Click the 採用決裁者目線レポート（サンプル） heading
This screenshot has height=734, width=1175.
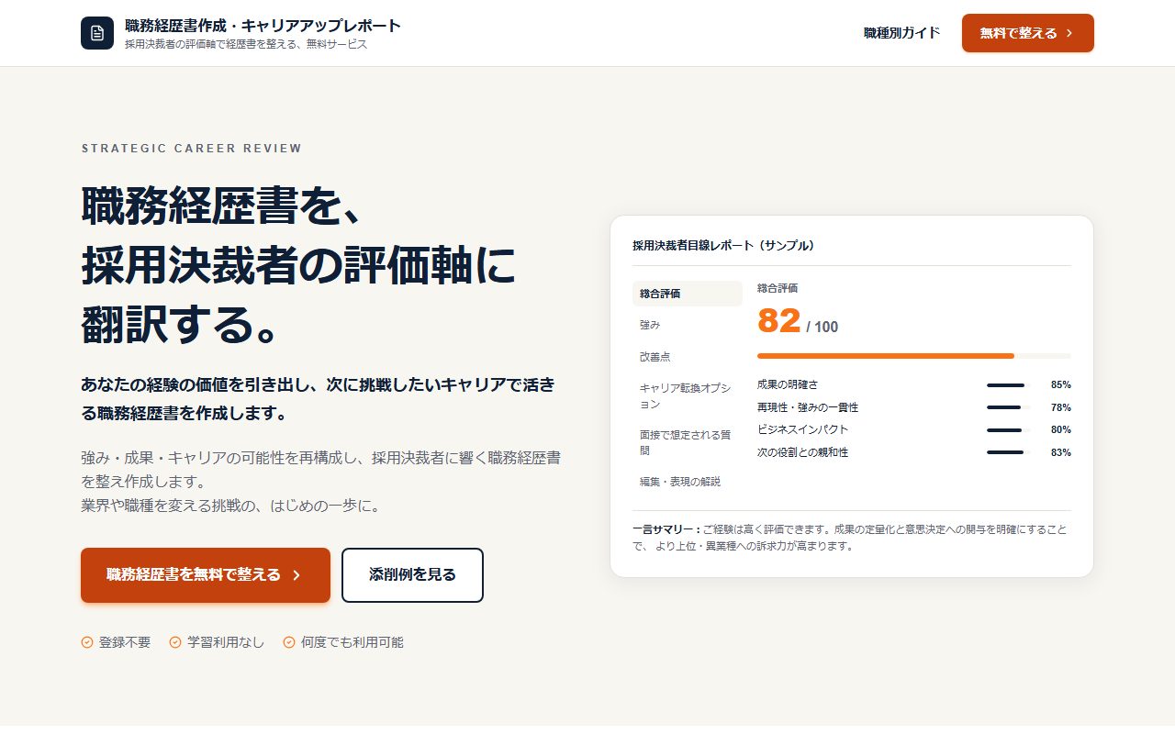[723, 246]
